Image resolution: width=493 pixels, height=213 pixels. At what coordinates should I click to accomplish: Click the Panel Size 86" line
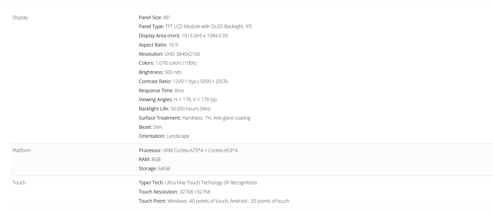pyautogui.click(x=154, y=18)
